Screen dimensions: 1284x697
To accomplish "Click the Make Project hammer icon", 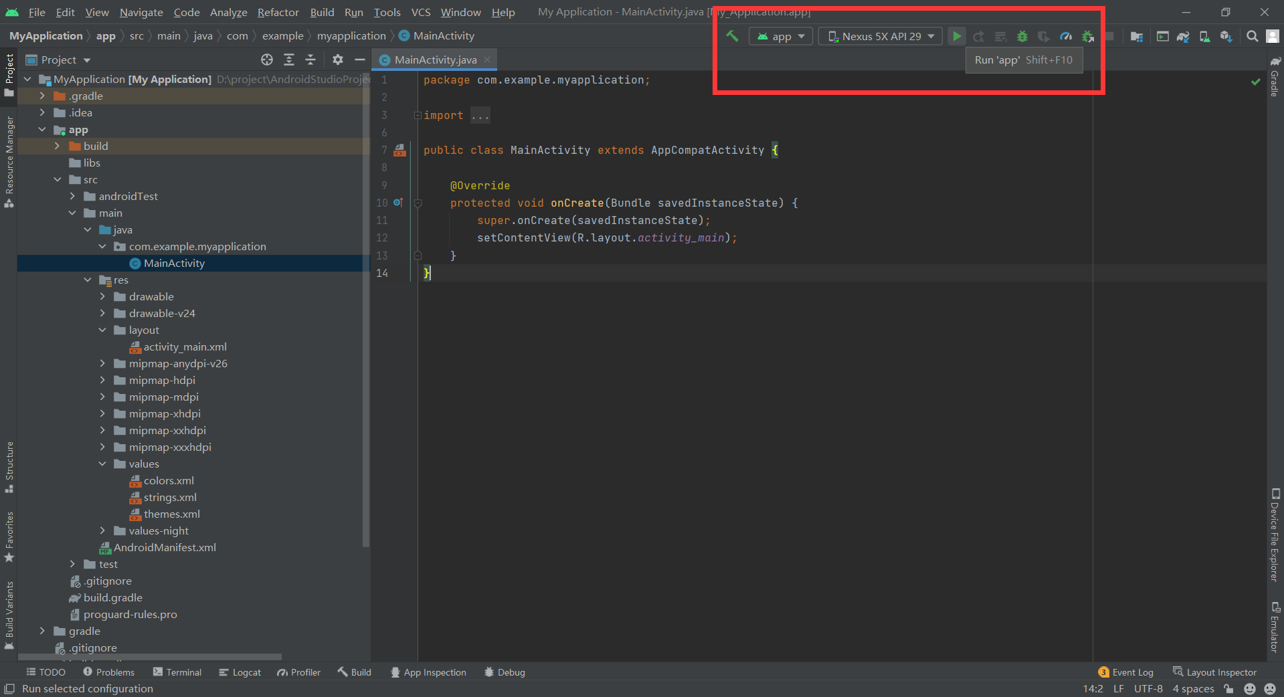I will 732,36.
